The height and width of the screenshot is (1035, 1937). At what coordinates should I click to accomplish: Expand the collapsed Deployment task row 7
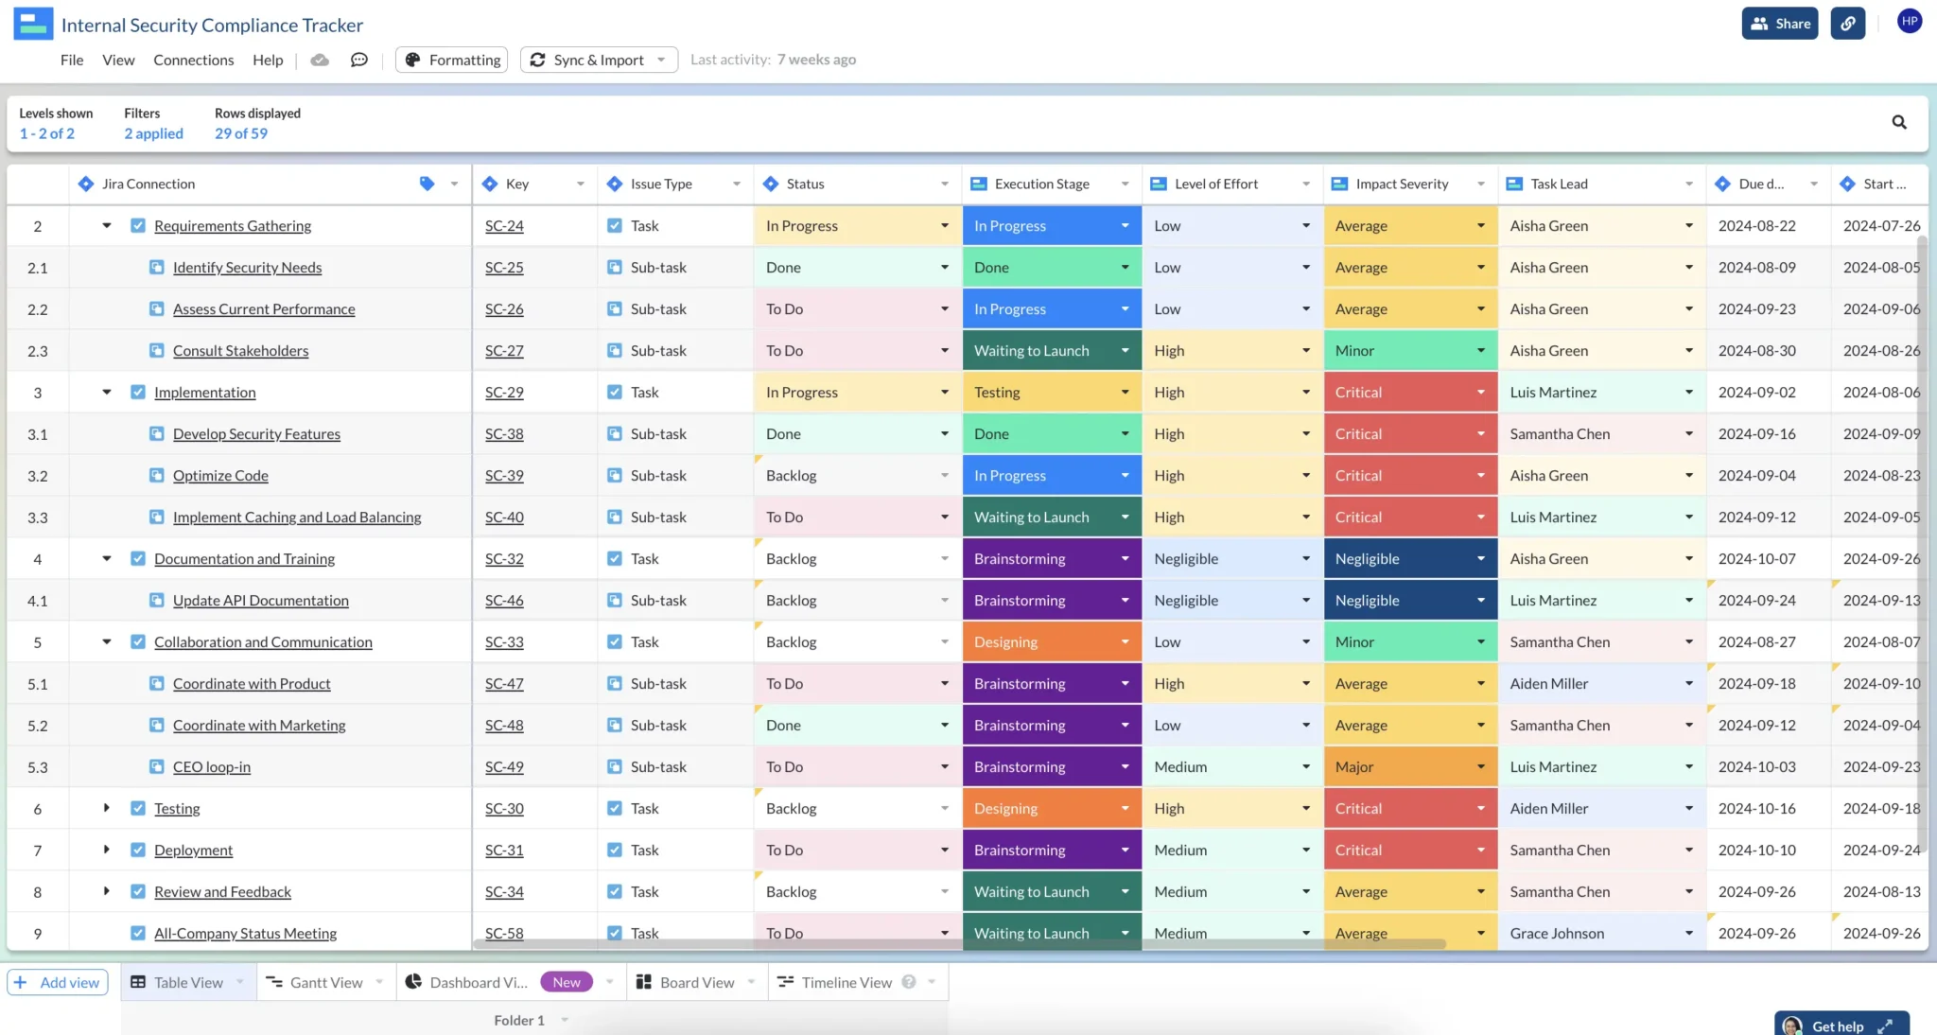[105, 850]
